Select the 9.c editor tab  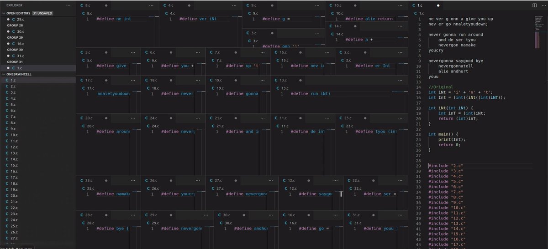(259, 5)
